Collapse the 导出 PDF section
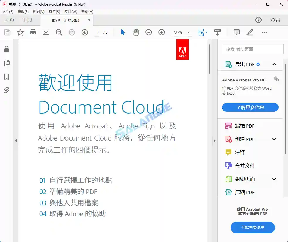 click(x=274, y=64)
